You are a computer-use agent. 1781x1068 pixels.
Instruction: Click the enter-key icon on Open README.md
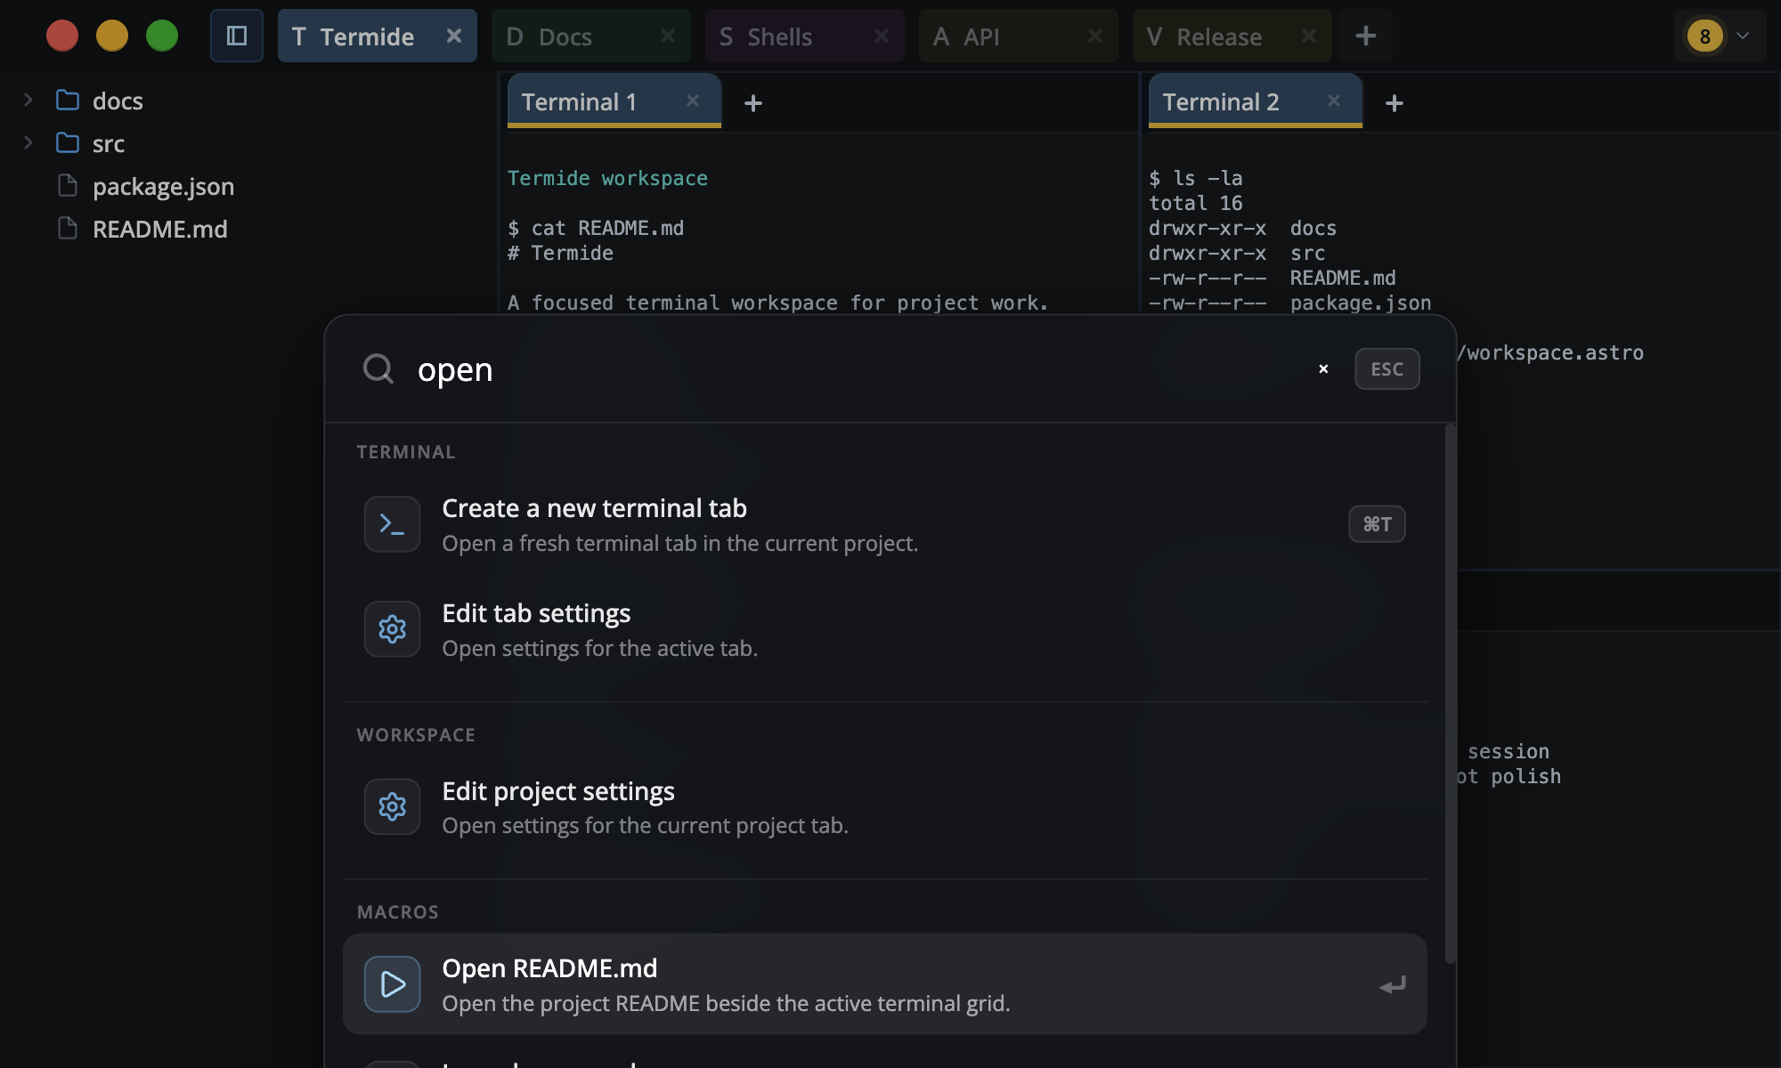click(1393, 985)
